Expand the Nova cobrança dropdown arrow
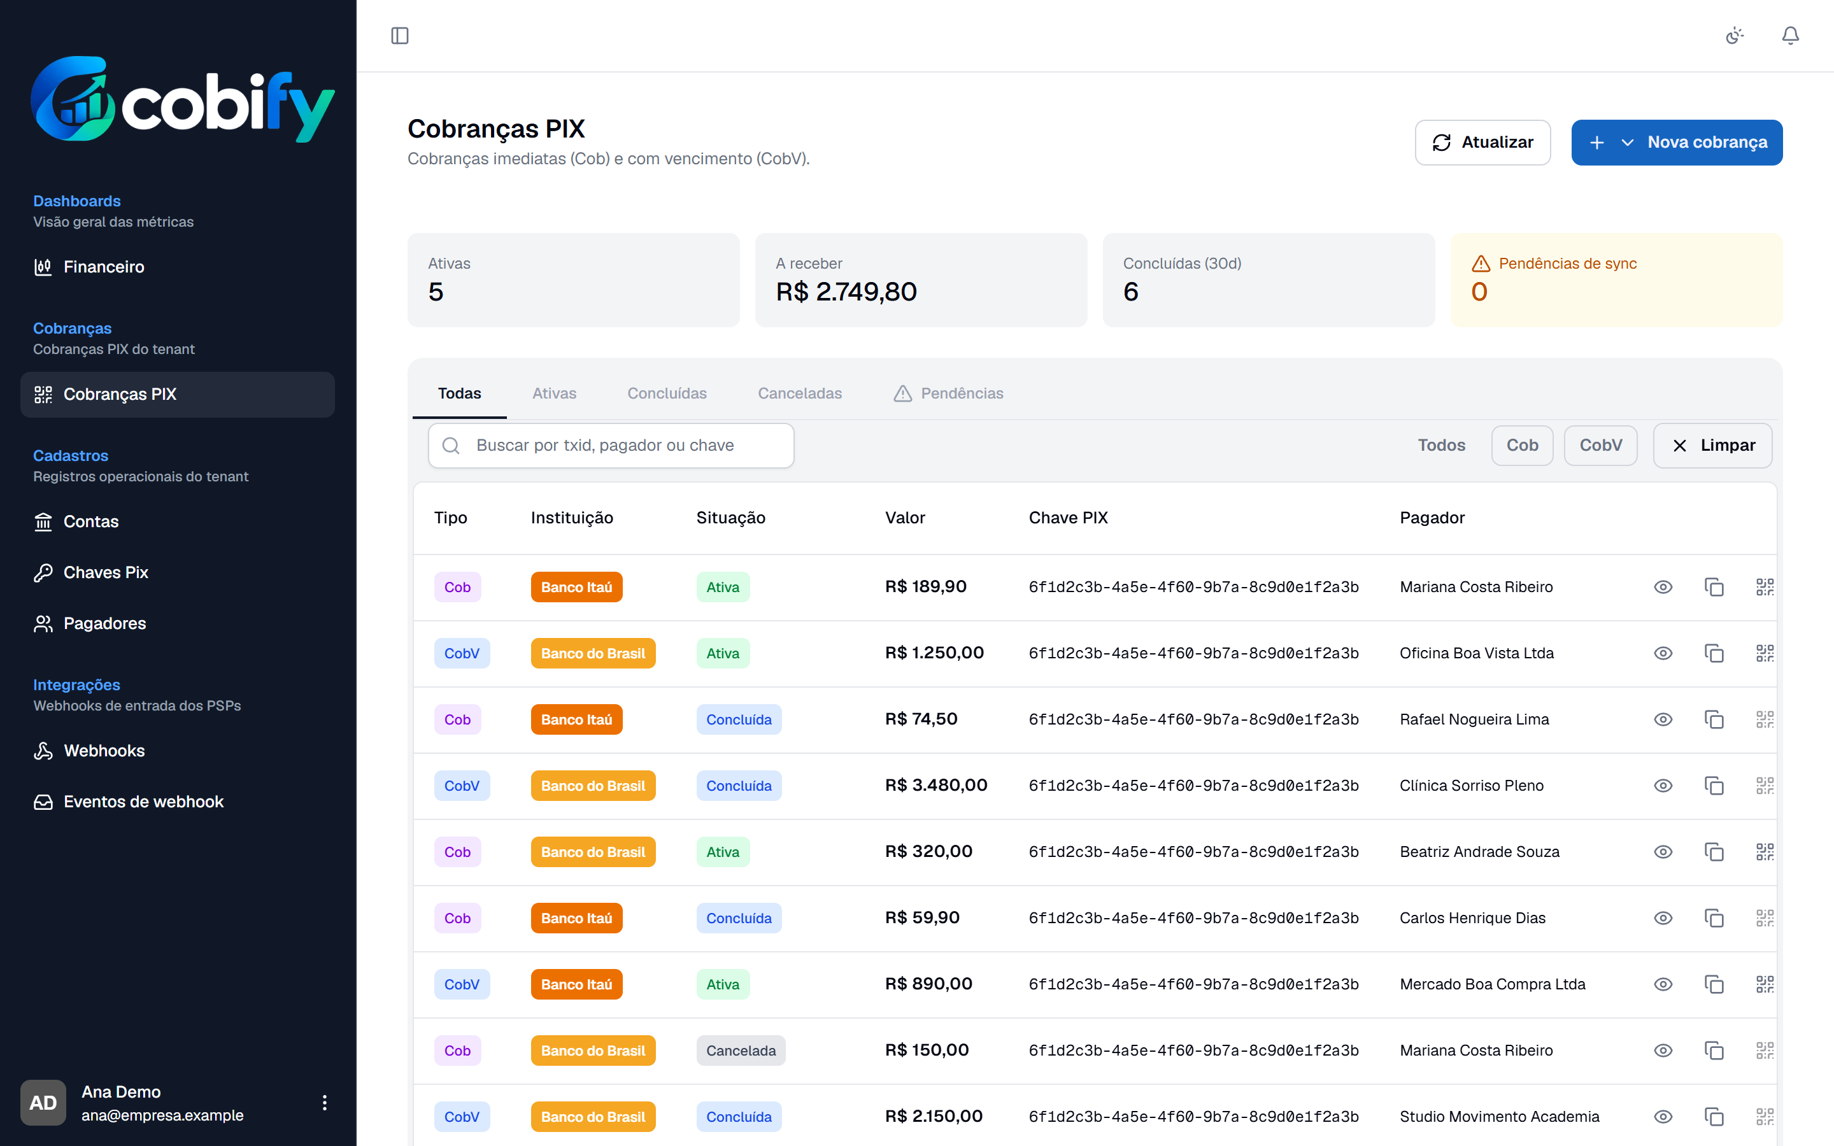Viewport: 1834px width, 1146px height. (1626, 143)
